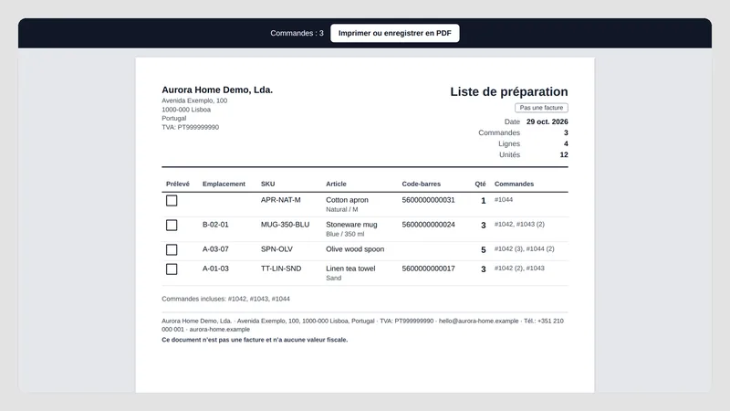This screenshot has width=730, height=411.
Task: Click the 'Unités' total value 12
Action: coord(564,154)
